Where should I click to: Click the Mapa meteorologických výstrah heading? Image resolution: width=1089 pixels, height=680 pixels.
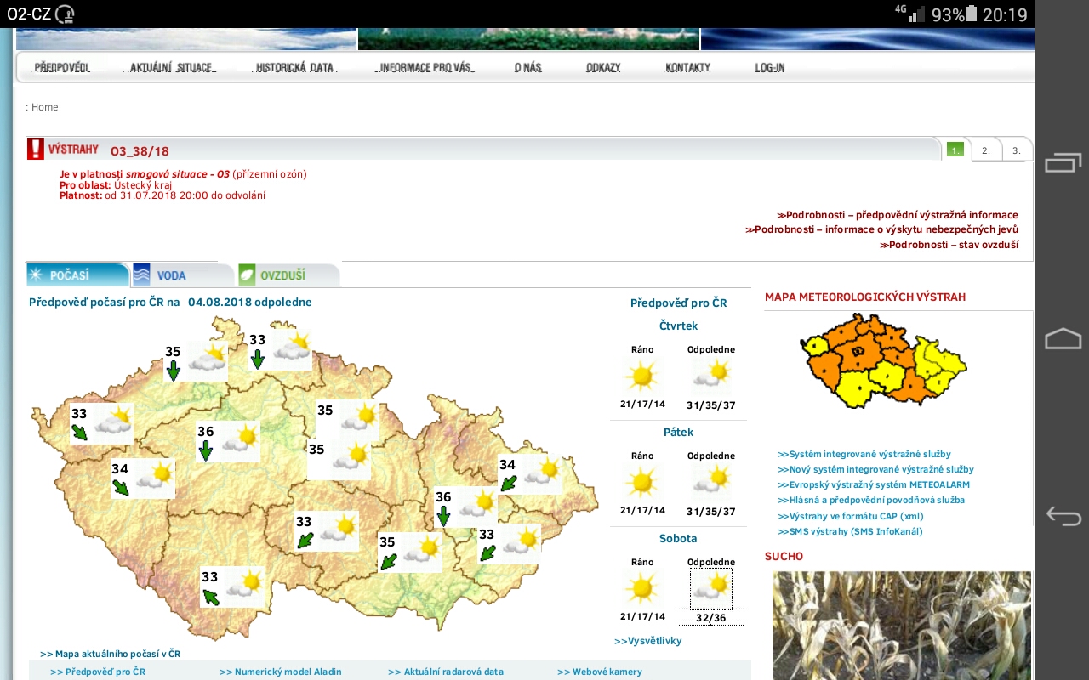[x=865, y=297]
